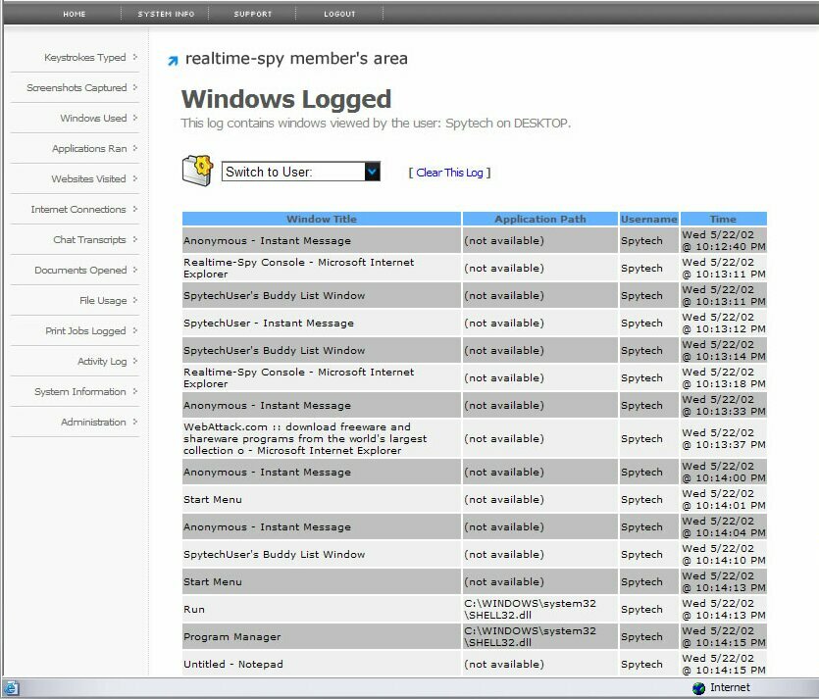
Task: Click the user log icon beside Switch to User
Action: (x=197, y=169)
